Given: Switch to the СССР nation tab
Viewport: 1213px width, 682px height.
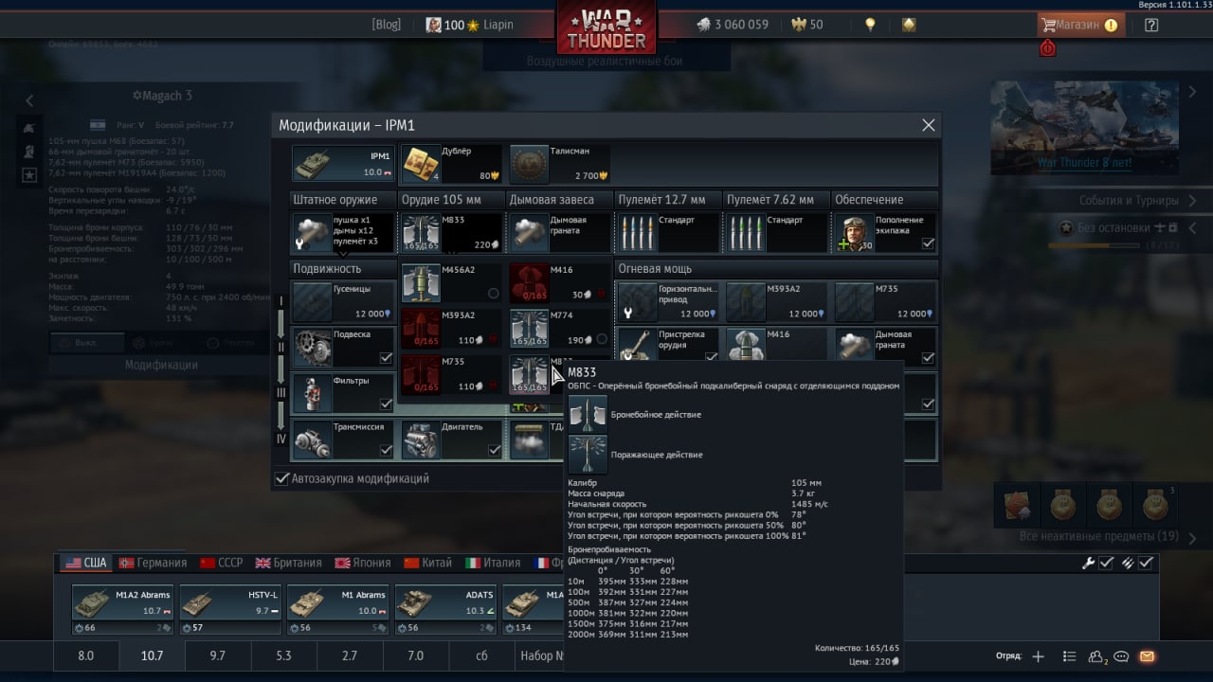Looking at the screenshot, I should click(x=222, y=563).
